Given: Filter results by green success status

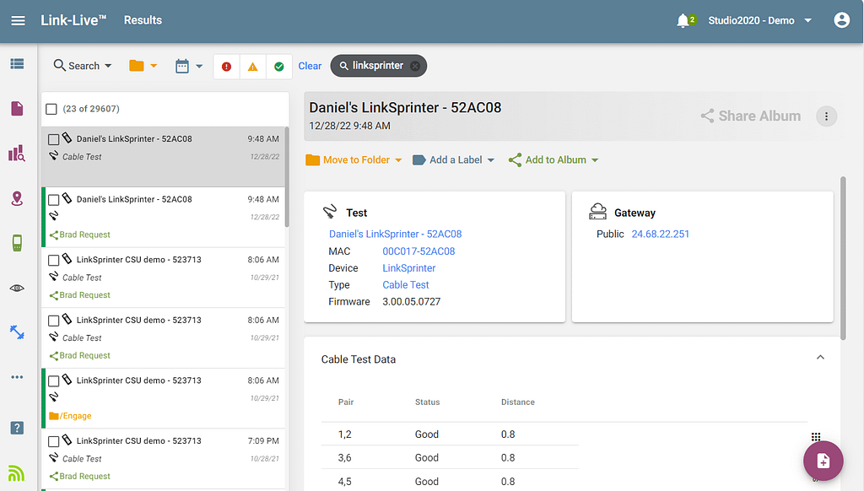Looking at the screenshot, I should click(x=278, y=66).
